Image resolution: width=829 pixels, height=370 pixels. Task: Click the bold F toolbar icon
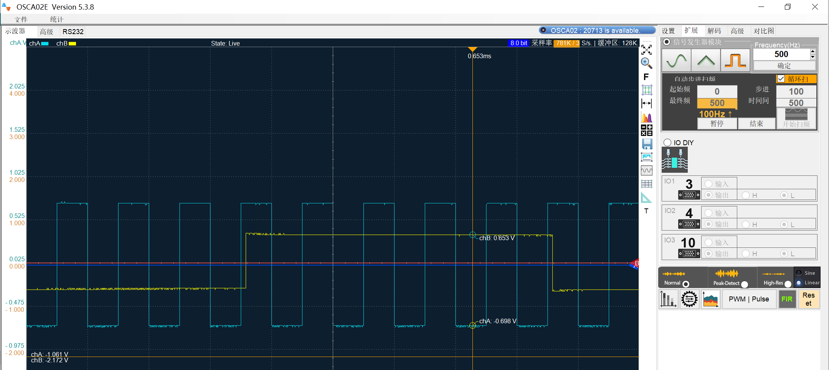(646, 77)
